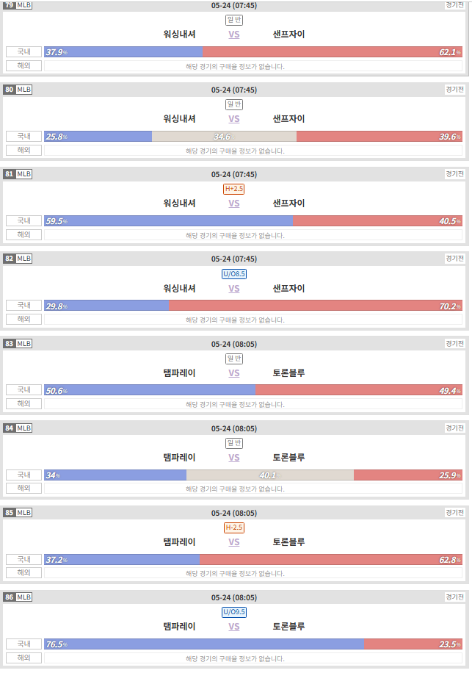Open the VS link for match 86
The width and height of the screenshot is (472, 673).
[233, 627]
